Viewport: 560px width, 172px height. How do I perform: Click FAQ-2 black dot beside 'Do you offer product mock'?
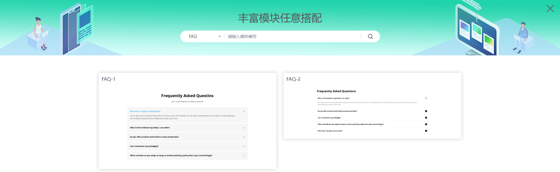tap(426, 111)
